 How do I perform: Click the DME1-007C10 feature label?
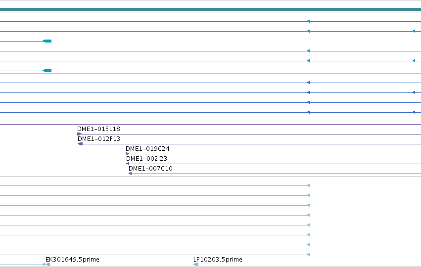(x=150, y=169)
